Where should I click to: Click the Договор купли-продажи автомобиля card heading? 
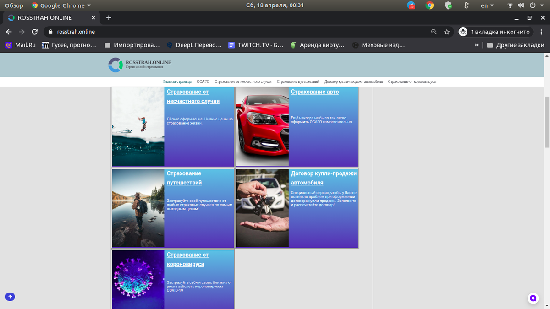324,178
